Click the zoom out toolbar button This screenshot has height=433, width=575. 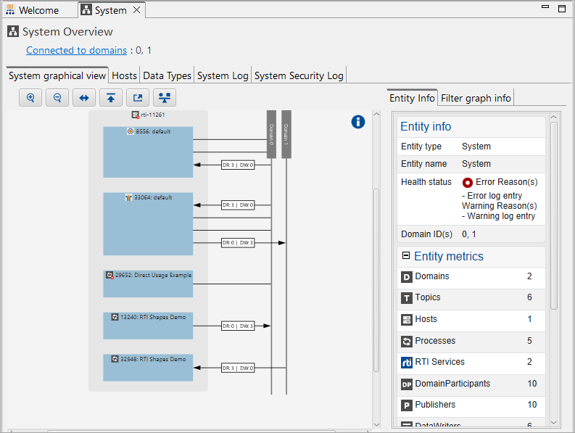(57, 98)
